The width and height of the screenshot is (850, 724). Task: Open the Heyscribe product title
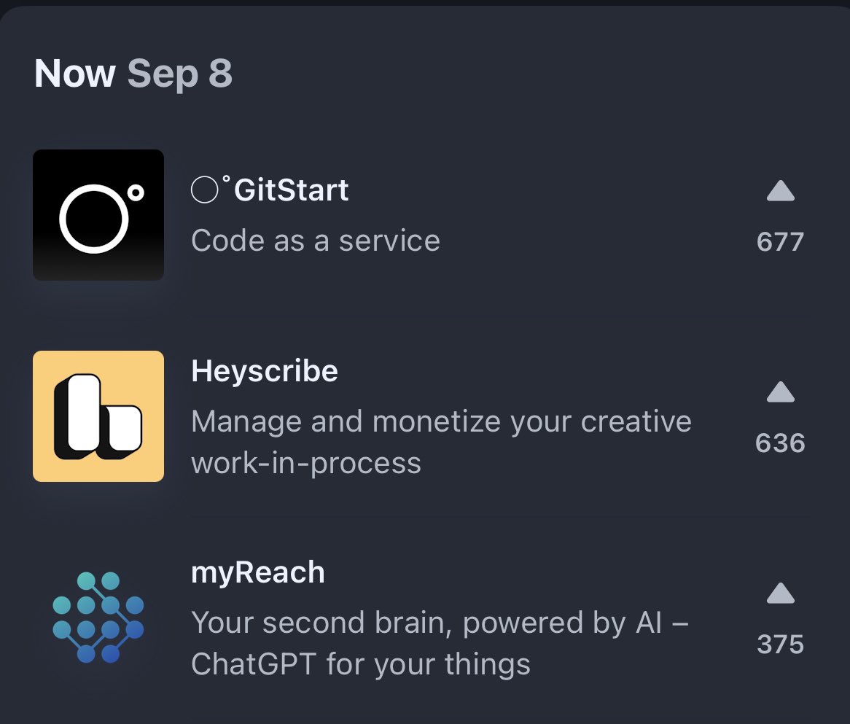265,372
